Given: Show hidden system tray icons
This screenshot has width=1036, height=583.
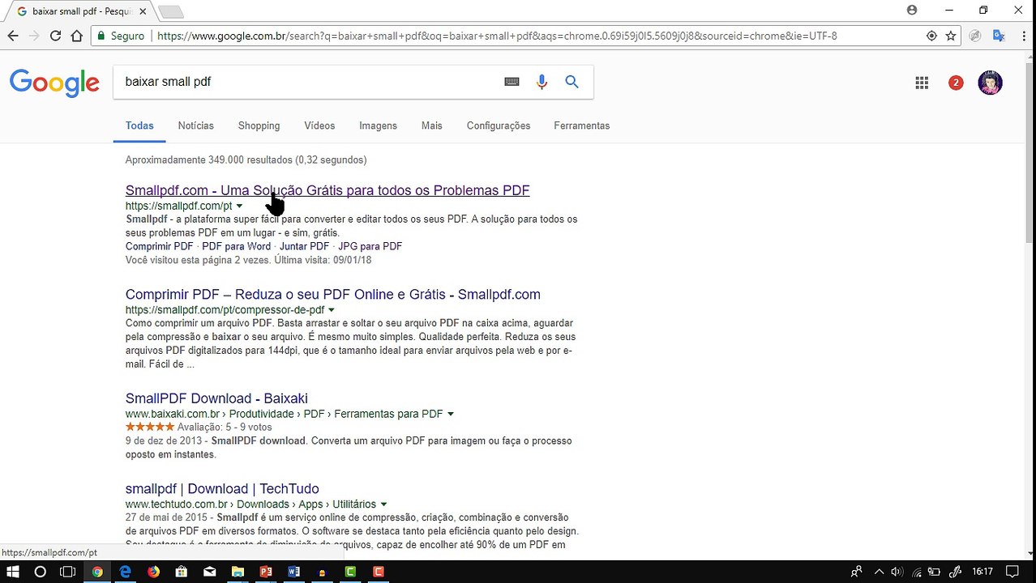Looking at the screenshot, I should (x=879, y=572).
